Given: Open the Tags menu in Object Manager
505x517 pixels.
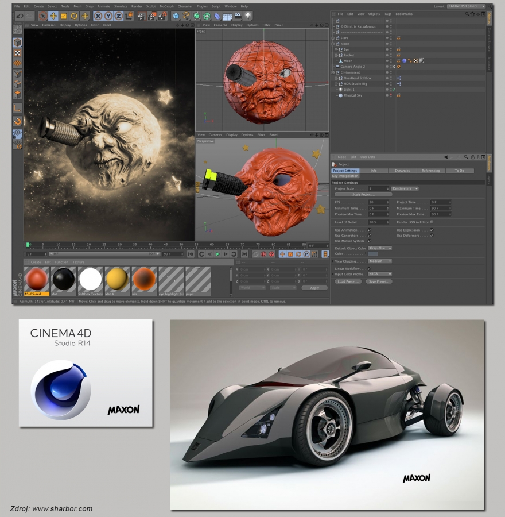Looking at the screenshot, I should tap(388, 14).
